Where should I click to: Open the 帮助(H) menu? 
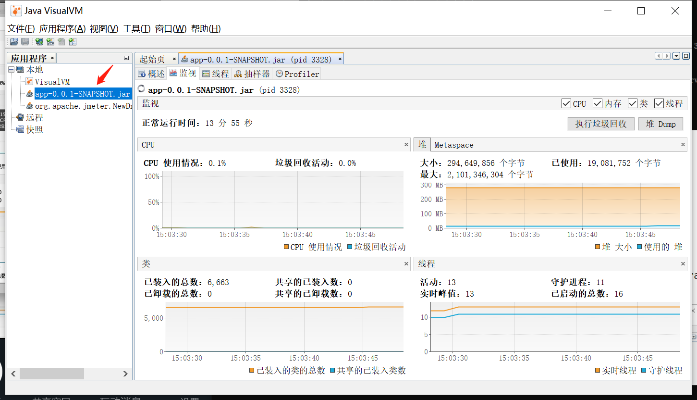click(206, 29)
